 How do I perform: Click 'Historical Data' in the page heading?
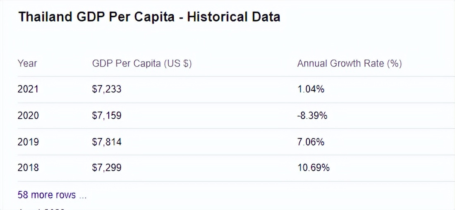(x=234, y=17)
